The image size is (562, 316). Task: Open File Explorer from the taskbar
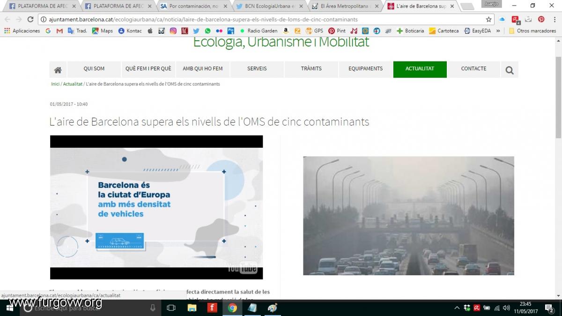pyautogui.click(x=192, y=308)
